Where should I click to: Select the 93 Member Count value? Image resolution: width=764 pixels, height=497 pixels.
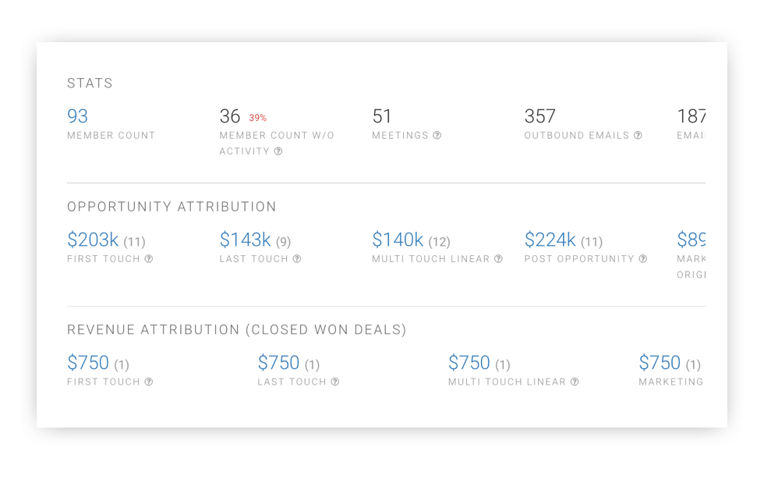(x=77, y=115)
